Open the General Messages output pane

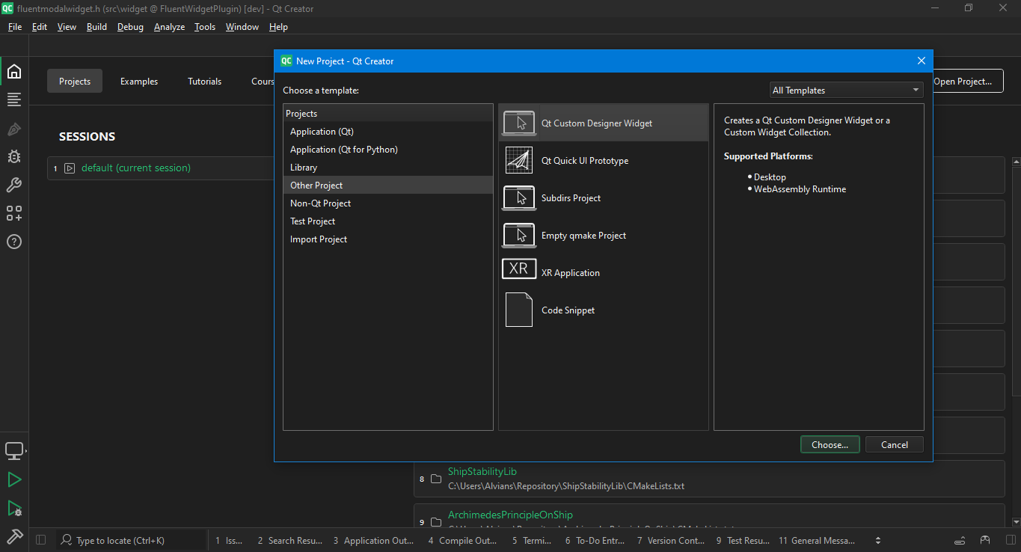[x=817, y=540]
